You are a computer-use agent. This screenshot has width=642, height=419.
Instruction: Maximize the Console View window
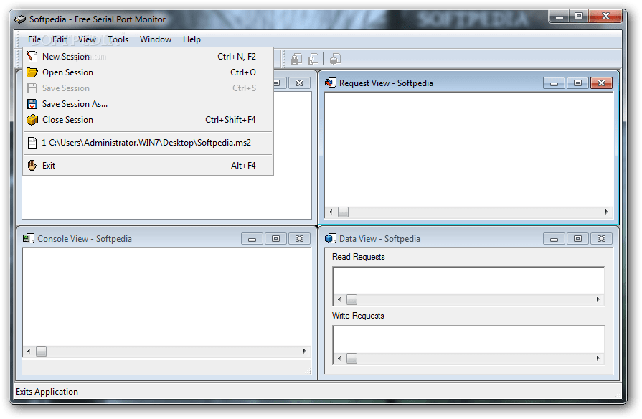coord(276,239)
